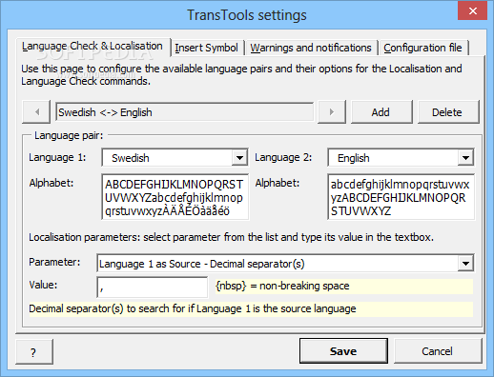
Task: Close the TransTools settings window
Action: (x=473, y=11)
